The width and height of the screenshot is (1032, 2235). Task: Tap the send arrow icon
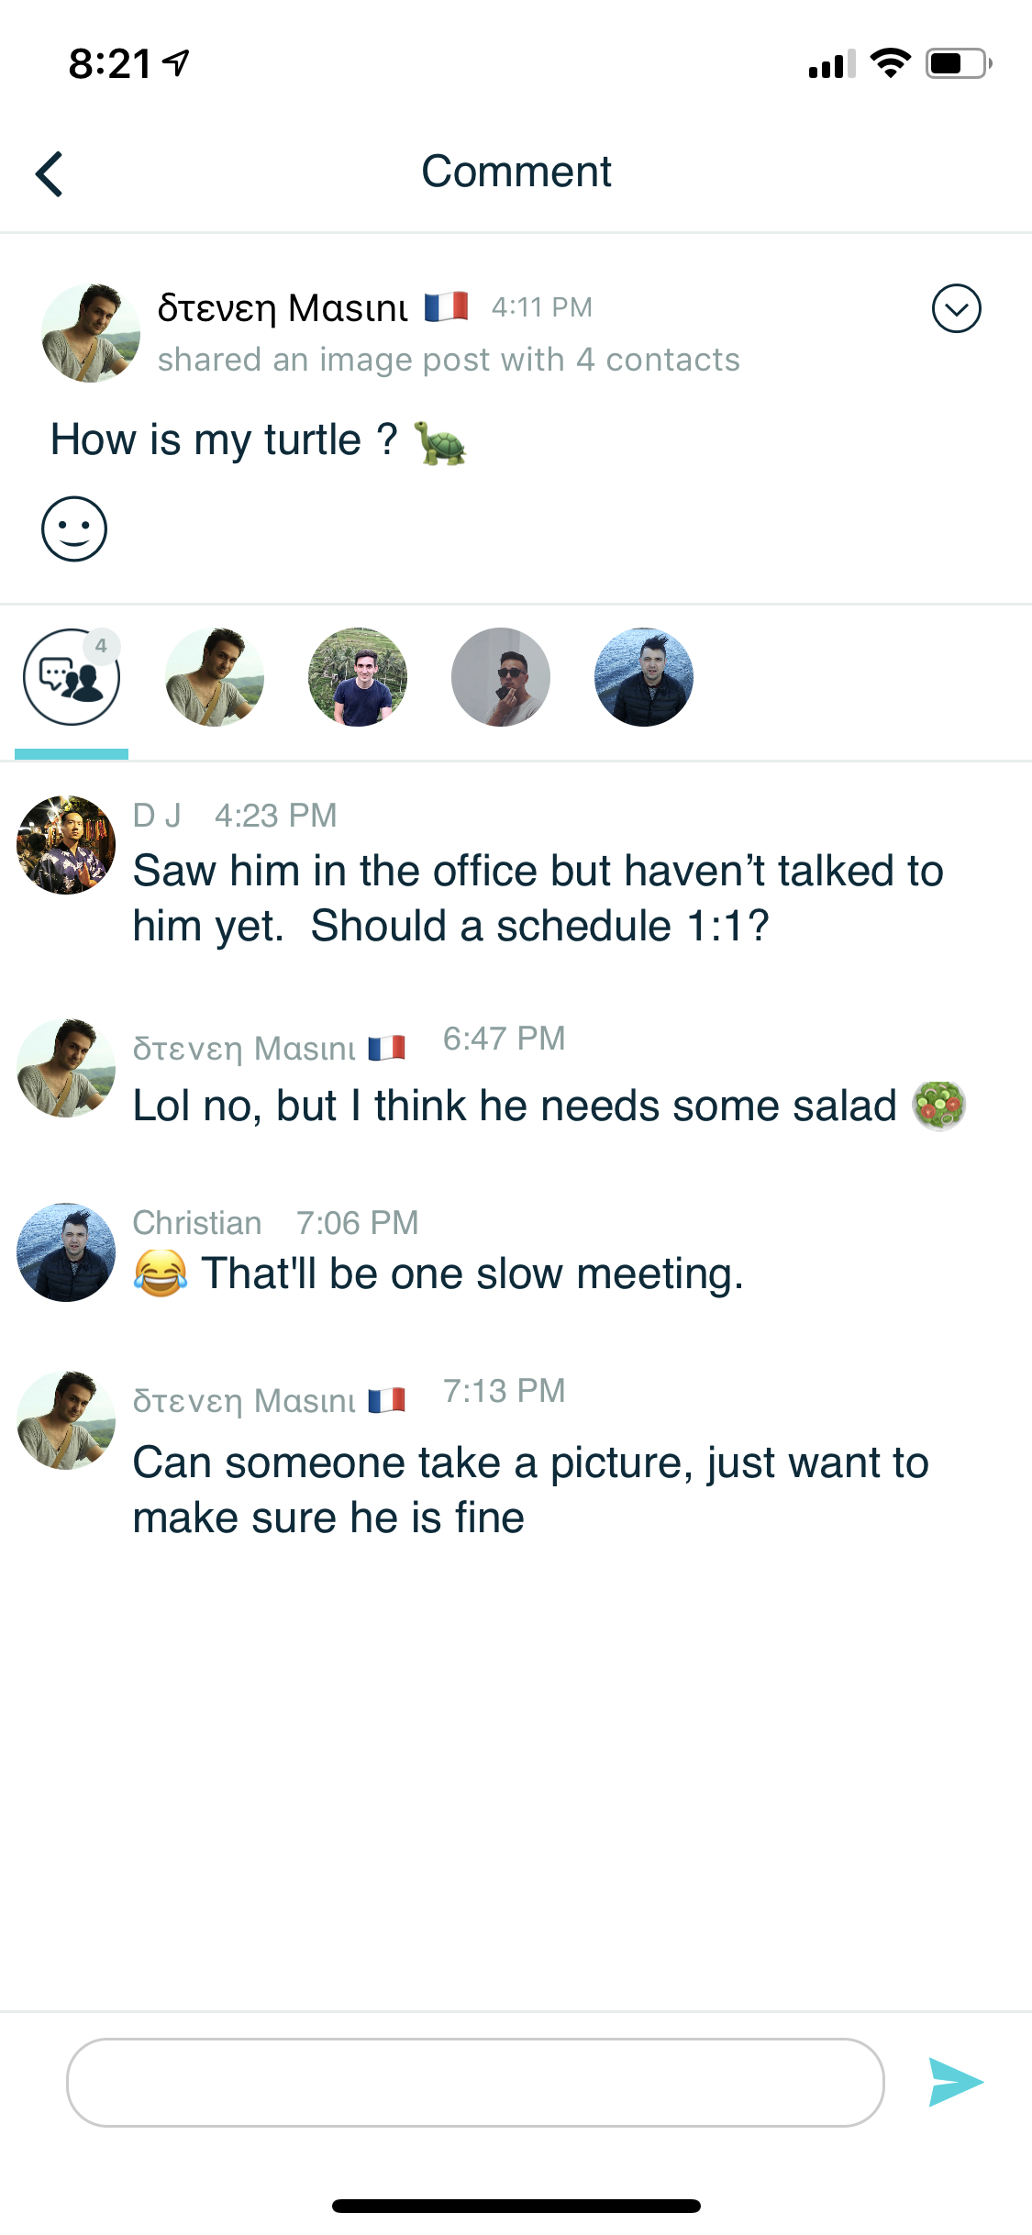(x=955, y=2082)
